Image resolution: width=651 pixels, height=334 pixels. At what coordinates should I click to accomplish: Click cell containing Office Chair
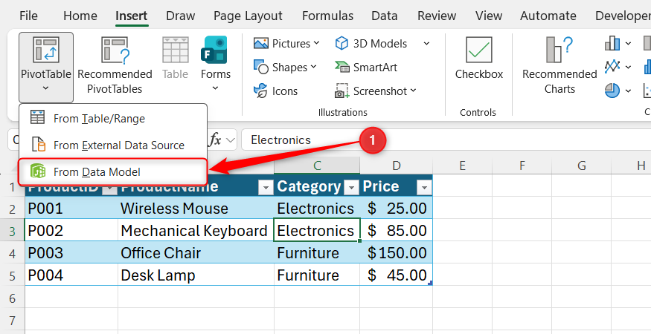(x=196, y=253)
